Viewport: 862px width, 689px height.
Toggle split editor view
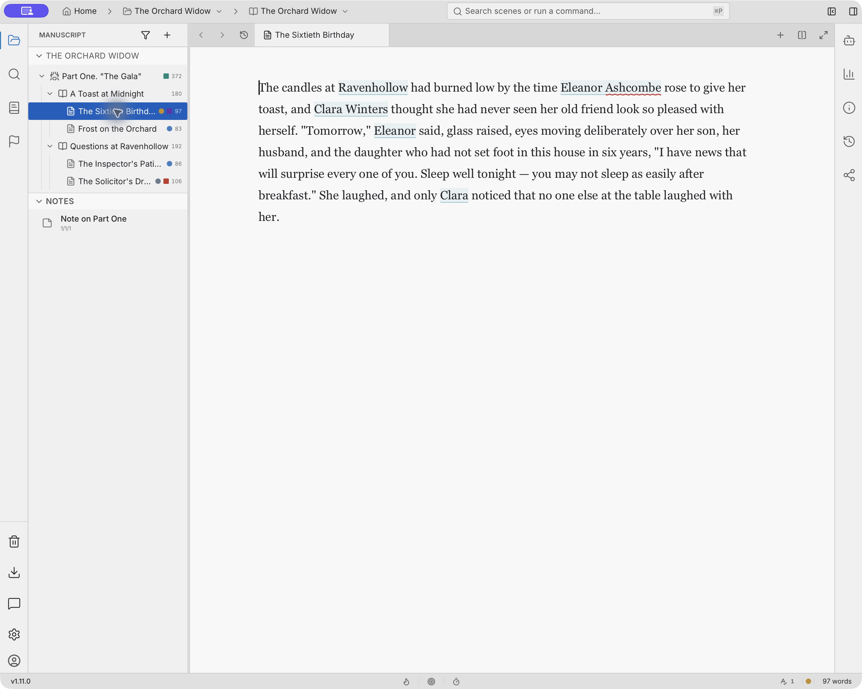pos(802,35)
